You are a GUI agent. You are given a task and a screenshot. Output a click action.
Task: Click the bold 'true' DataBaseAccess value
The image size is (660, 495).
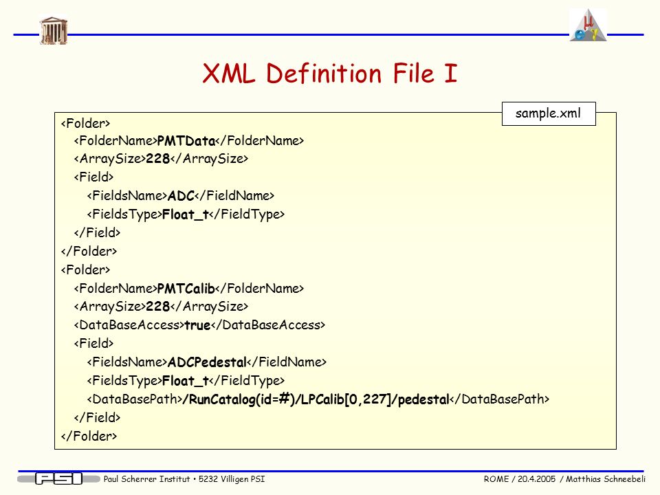(197, 325)
